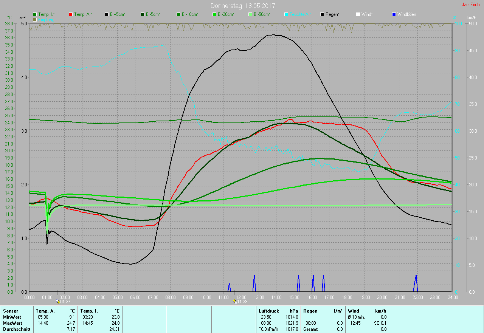The image size is (484, 333).
Task: Click the Windböen legend label text
Action: click(406, 14)
